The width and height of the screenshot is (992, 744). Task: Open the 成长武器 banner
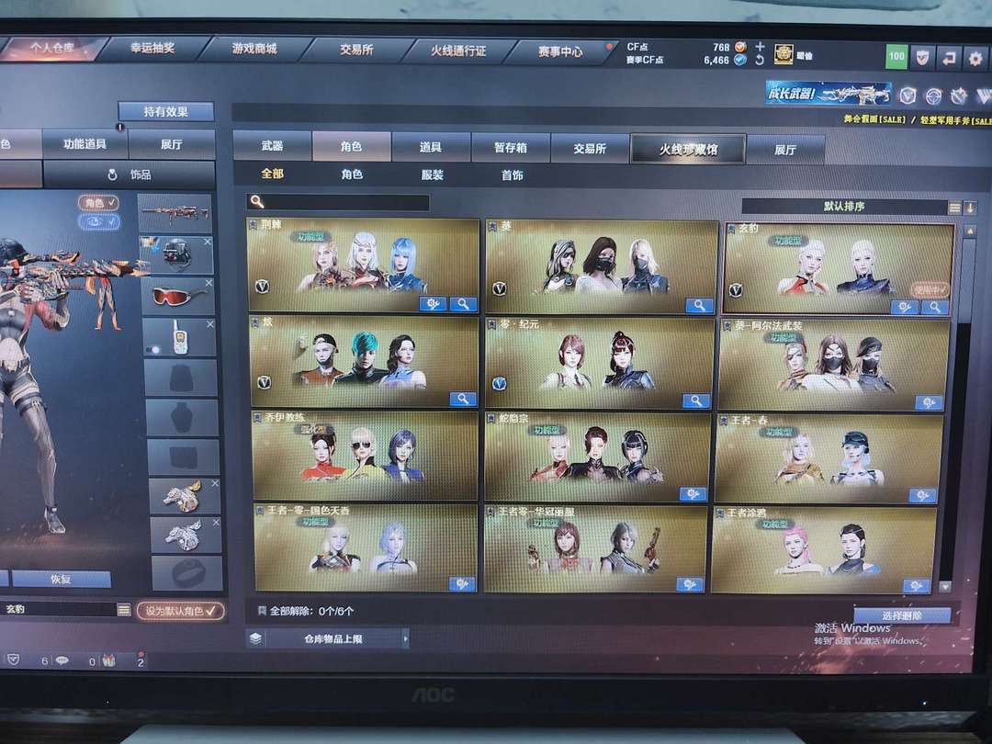[829, 94]
